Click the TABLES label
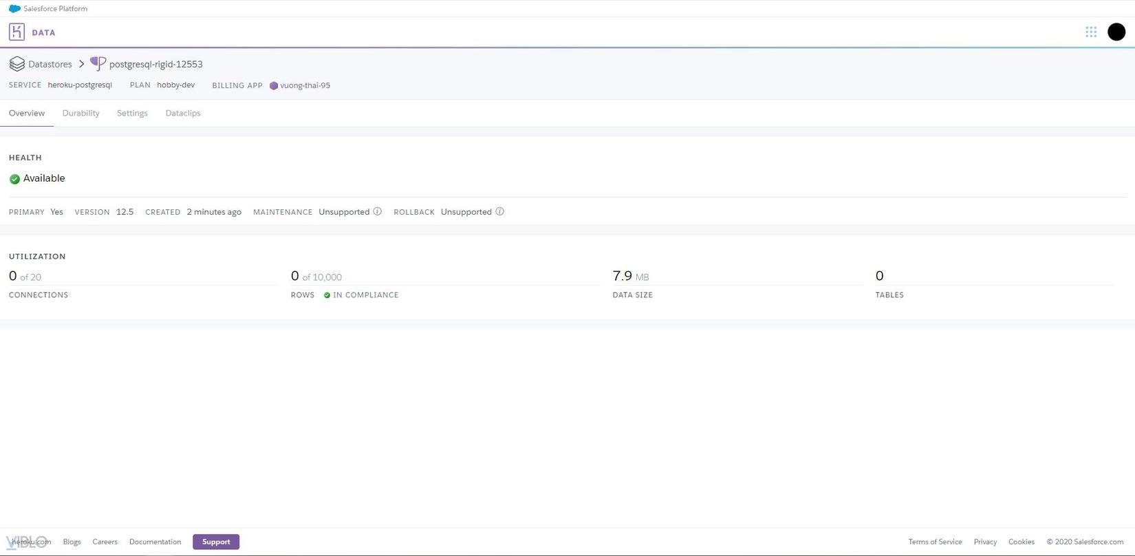Image resolution: width=1135 pixels, height=556 pixels. (889, 295)
